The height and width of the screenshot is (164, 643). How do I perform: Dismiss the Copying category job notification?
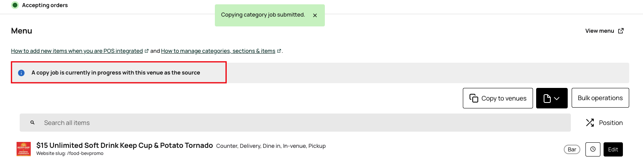click(315, 15)
